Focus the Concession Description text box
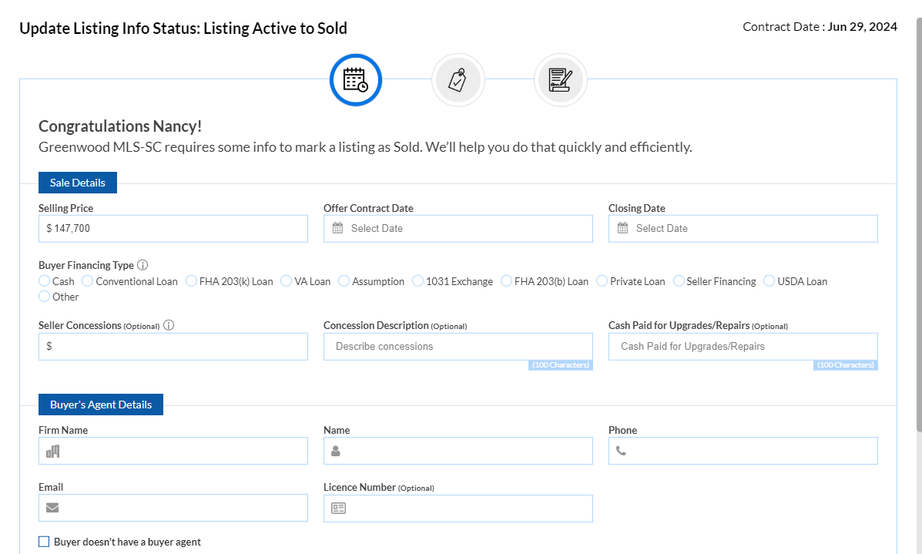 458,346
